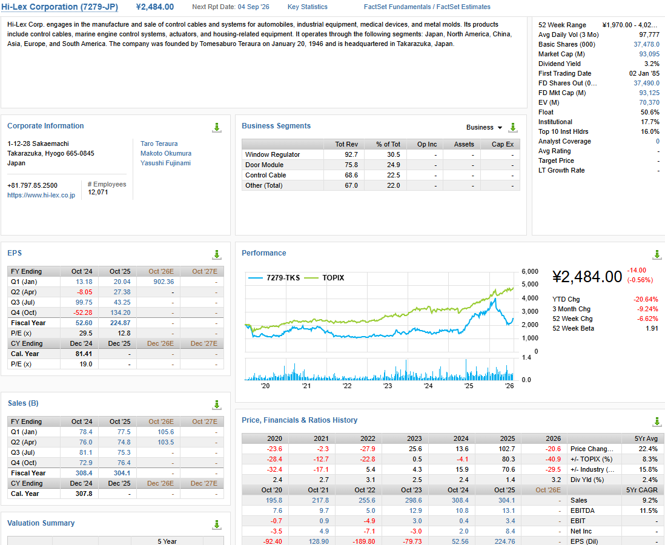
Task: Click FD Shares Out value 37,490.0
Action: click(646, 84)
